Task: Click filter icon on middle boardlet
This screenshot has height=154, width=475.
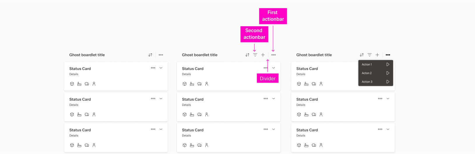Action: (x=255, y=55)
